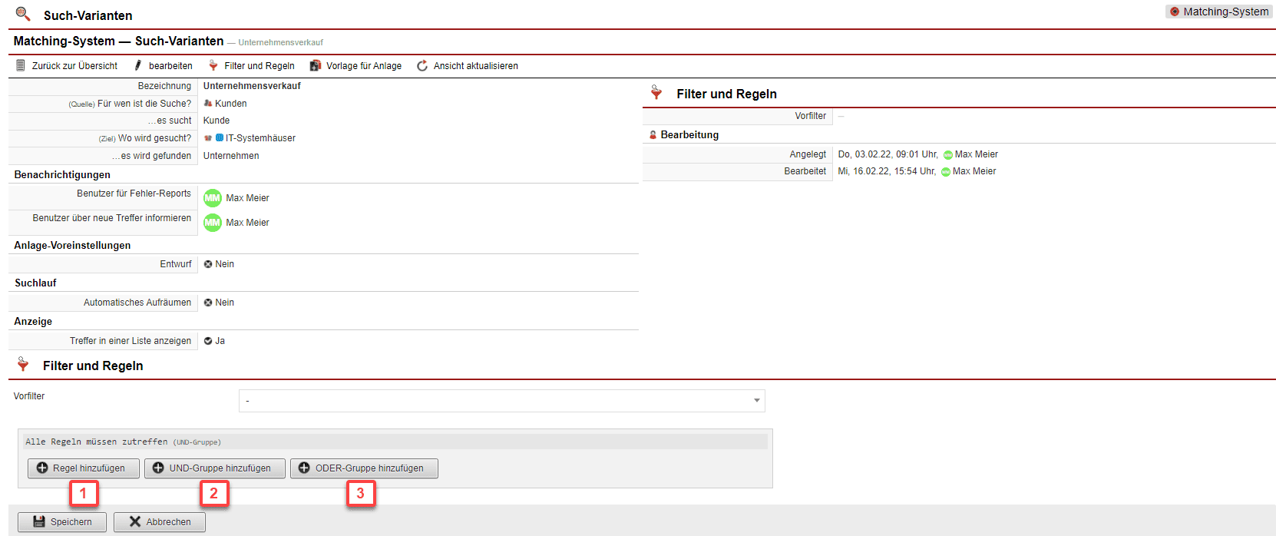Save with the Speichern button

click(62, 522)
